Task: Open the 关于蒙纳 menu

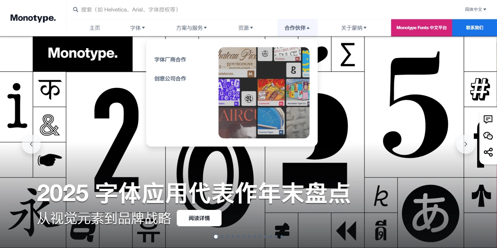Action: point(354,28)
